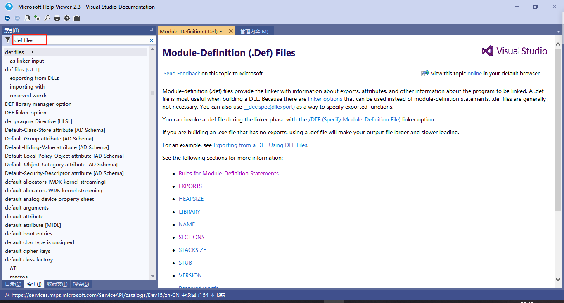The width and height of the screenshot is (564, 303).
Task: Open the 收藏夹(F) favorites tab
Action: (57, 284)
